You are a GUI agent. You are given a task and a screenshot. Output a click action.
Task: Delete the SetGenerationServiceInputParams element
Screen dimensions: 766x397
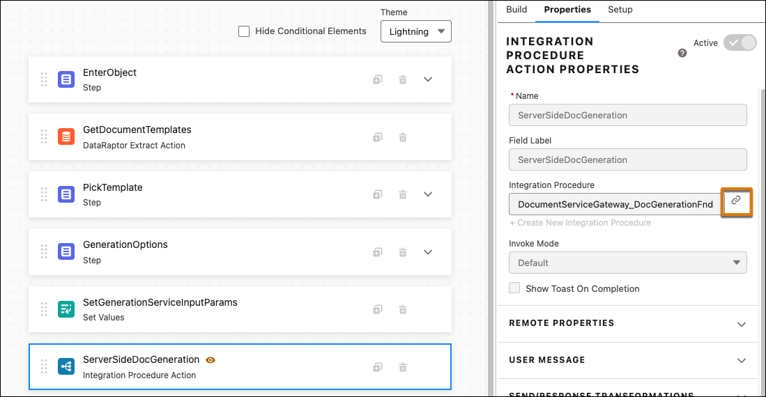tap(403, 309)
